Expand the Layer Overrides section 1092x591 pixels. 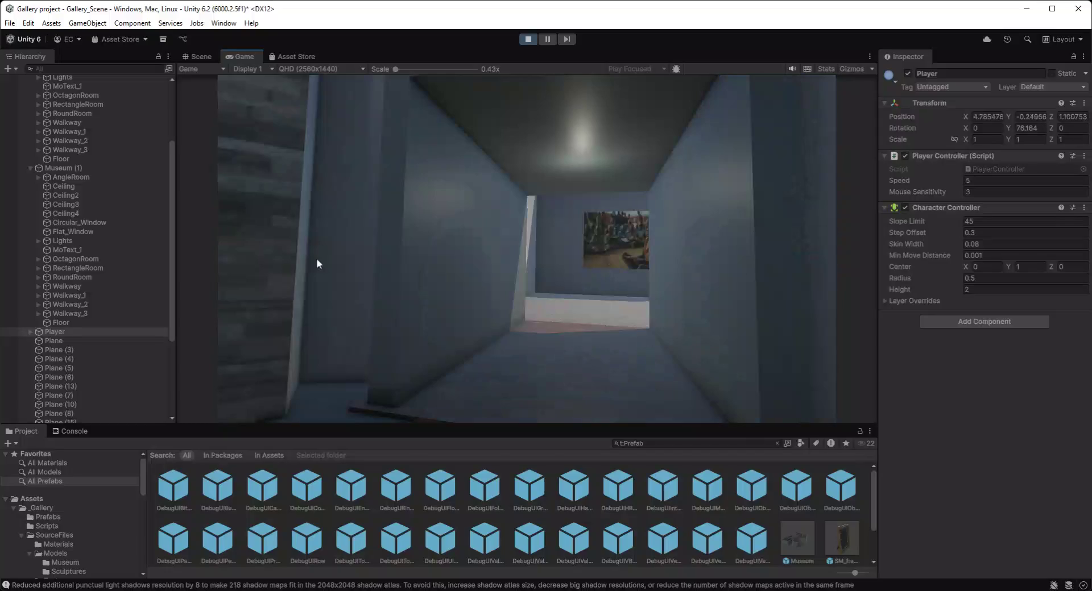click(885, 301)
